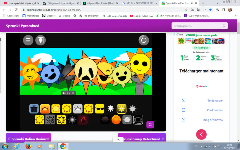Go to Sprunki Italian Brainrot game
The width and height of the screenshot is (240, 150).
pyautogui.click(x=29, y=138)
